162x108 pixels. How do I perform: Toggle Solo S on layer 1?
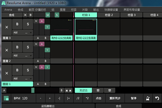(x=28, y=70)
